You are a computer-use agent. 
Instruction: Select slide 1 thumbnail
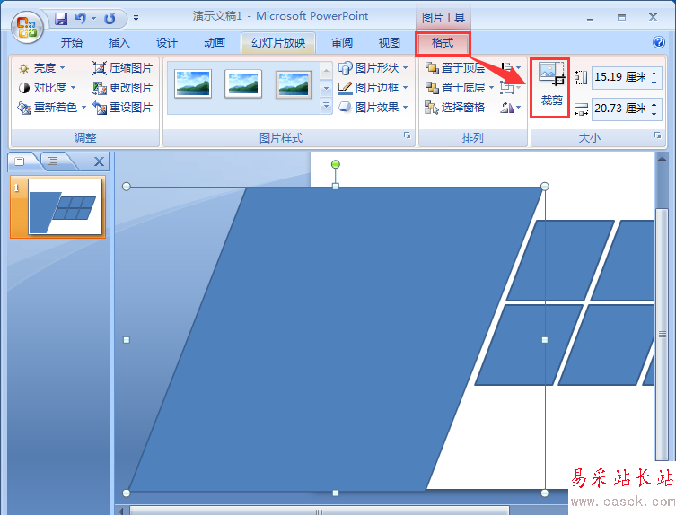pos(66,206)
